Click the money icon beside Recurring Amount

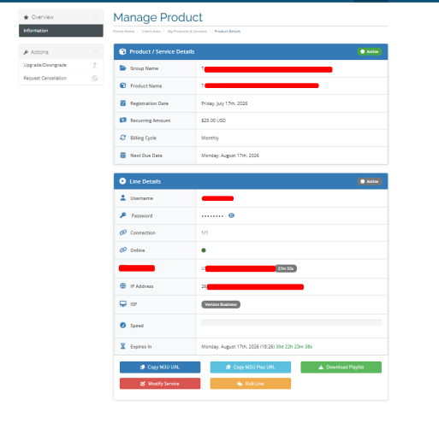point(123,120)
